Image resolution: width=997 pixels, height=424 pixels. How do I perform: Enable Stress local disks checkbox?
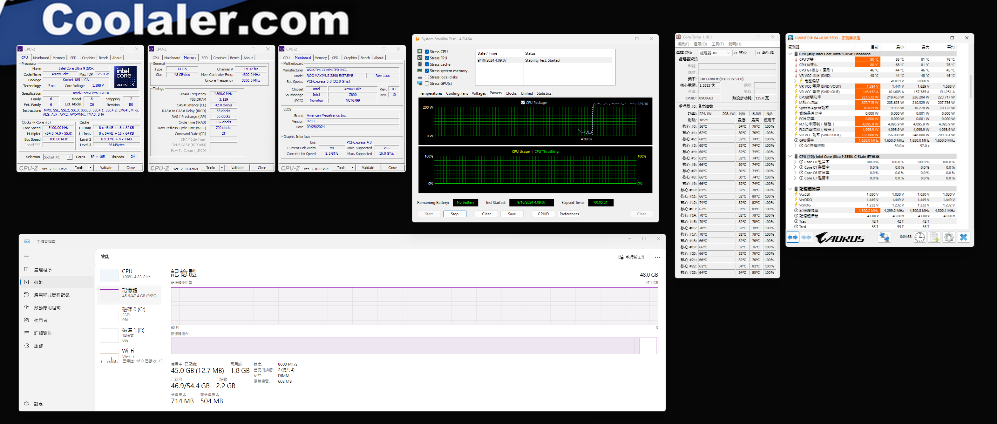pyautogui.click(x=427, y=77)
